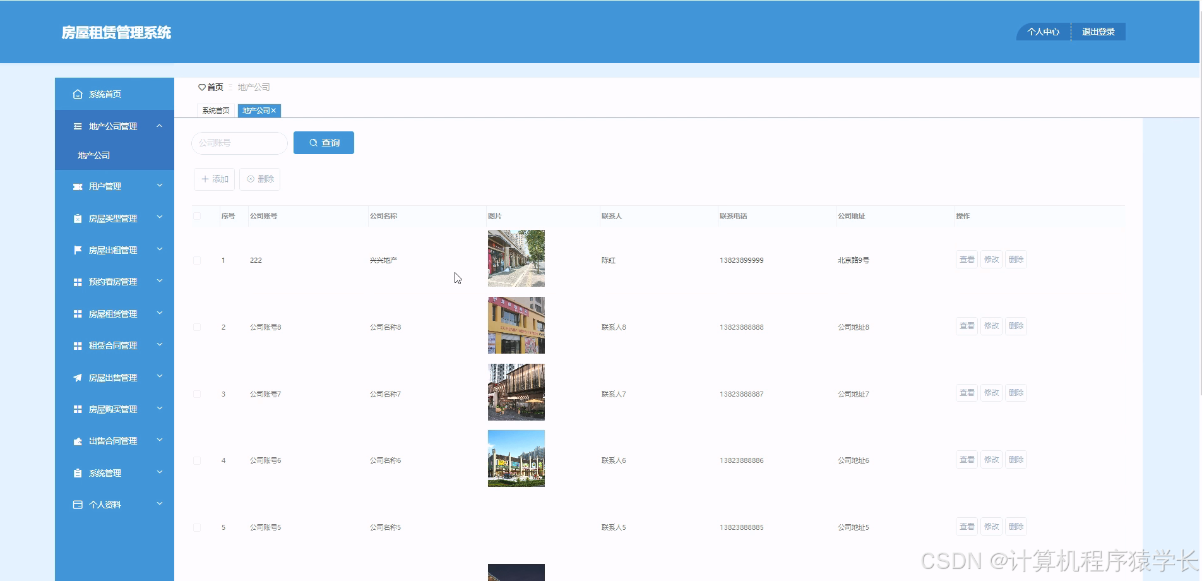Edit row 公司名称5 with 修改

click(991, 527)
